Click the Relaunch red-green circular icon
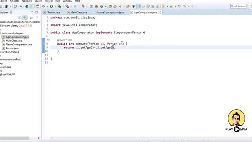252x142 pixels. click(x=37, y=6)
